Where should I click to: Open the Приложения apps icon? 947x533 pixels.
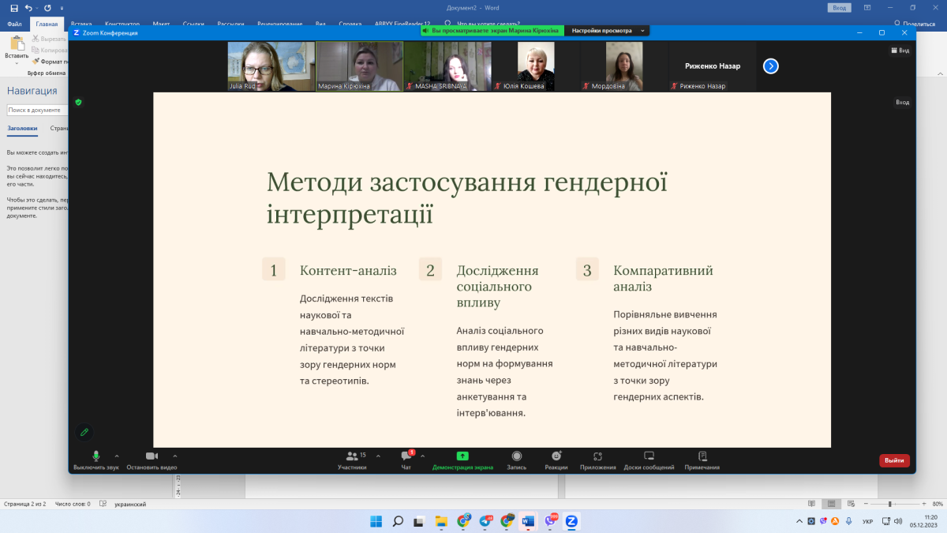coord(597,456)
